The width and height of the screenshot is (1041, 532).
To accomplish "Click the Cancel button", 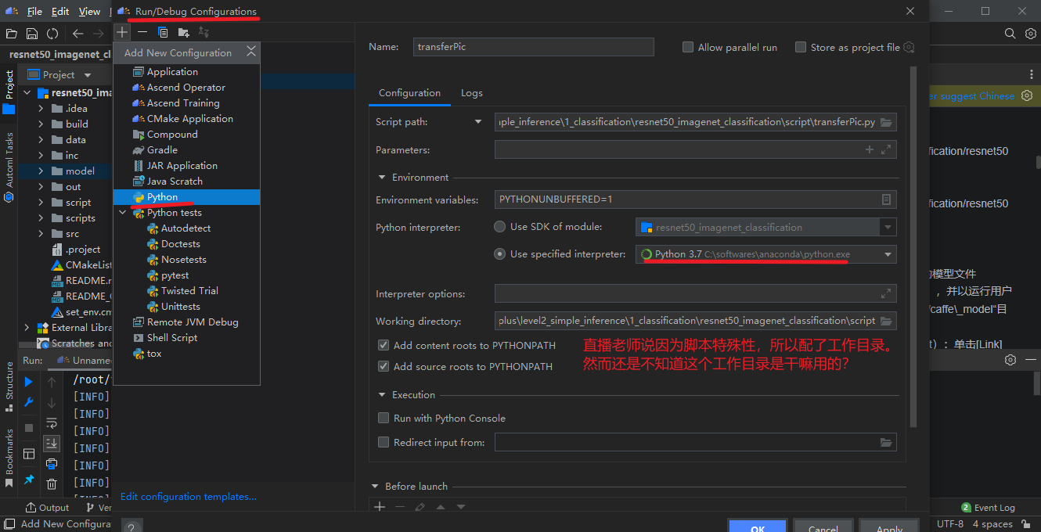I will 823,526.
